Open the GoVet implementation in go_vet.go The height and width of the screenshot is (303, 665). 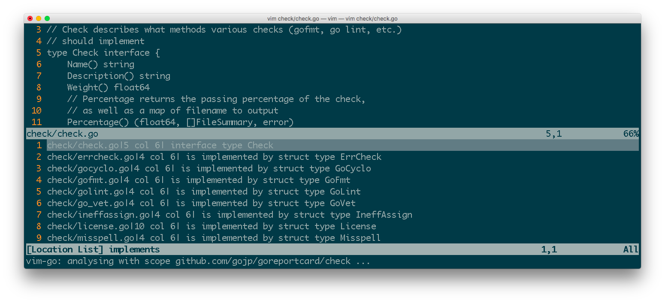point(201,203)
